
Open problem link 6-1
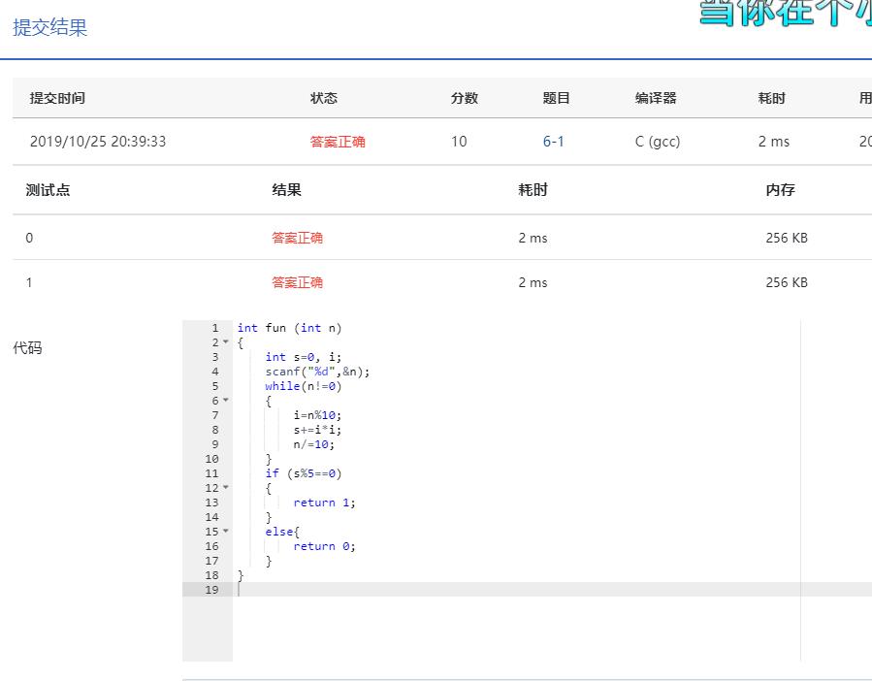[x=553, y=142]
